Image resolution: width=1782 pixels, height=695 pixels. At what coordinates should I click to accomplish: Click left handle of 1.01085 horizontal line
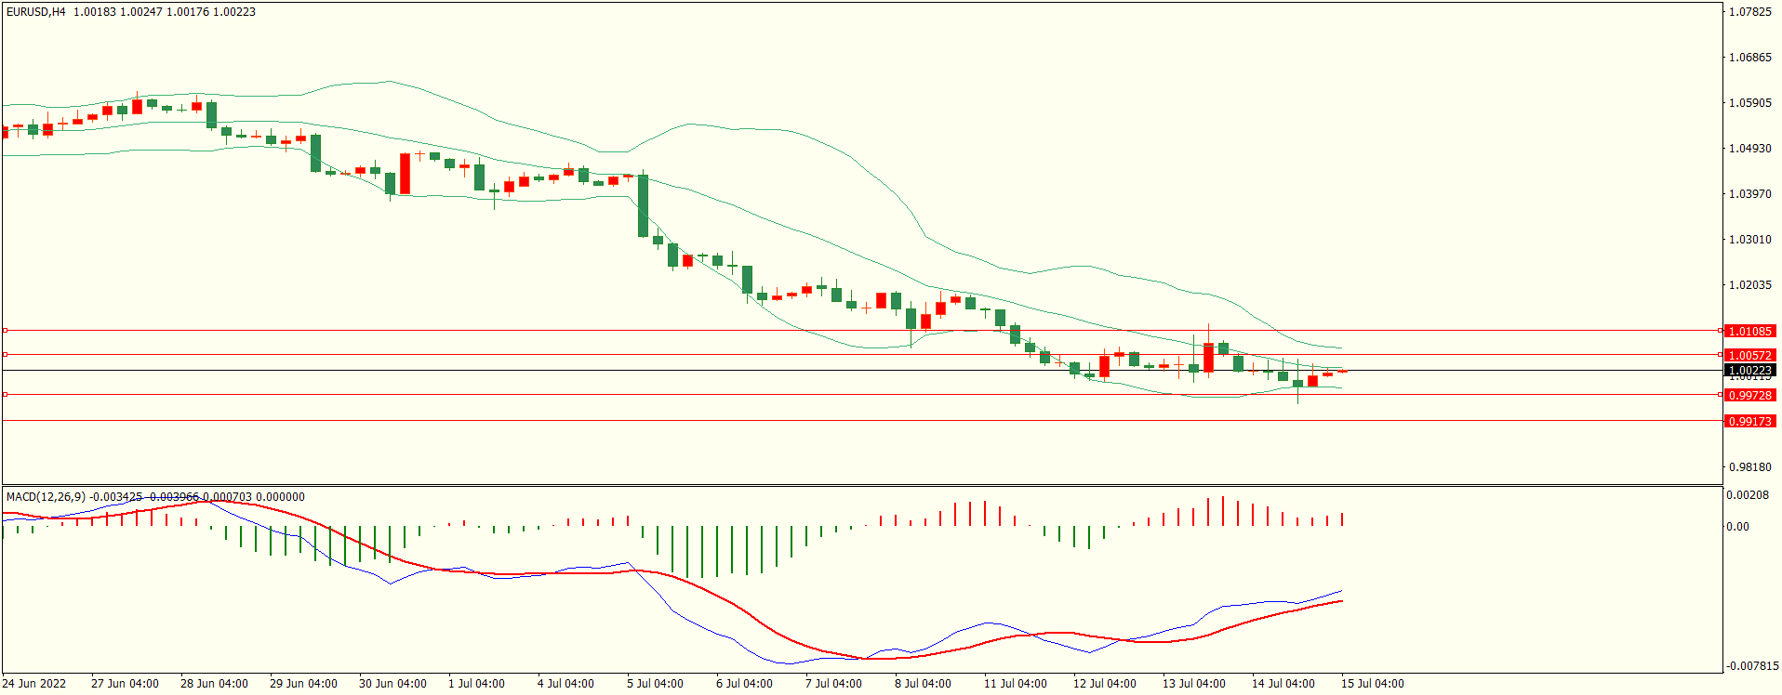click(5, 330)
